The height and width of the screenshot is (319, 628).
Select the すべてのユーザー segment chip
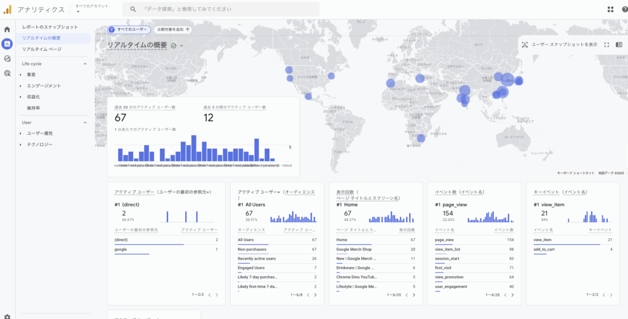[x=129, y=29]
